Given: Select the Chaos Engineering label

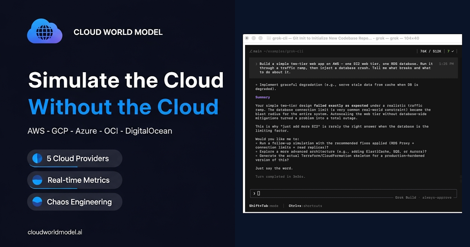Looking at the screenshot, I should [79, 202].
